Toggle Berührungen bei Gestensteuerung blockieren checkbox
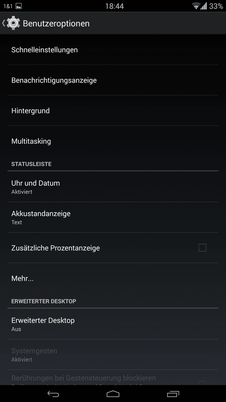226x402 pixels. 202,383
